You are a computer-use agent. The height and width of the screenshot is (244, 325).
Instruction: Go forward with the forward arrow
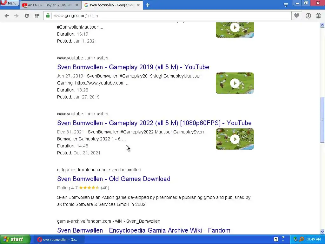click(x=17, y=16)
